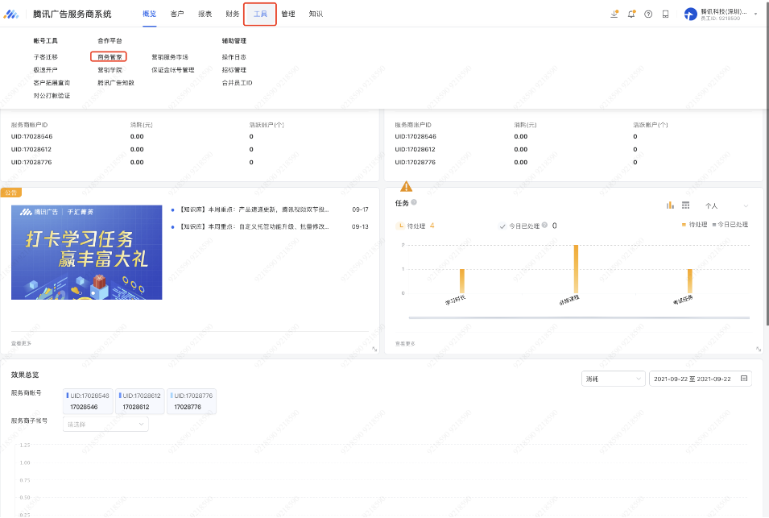Click the 打卡学习任务 banner image
769x518 pixels.
86,252
